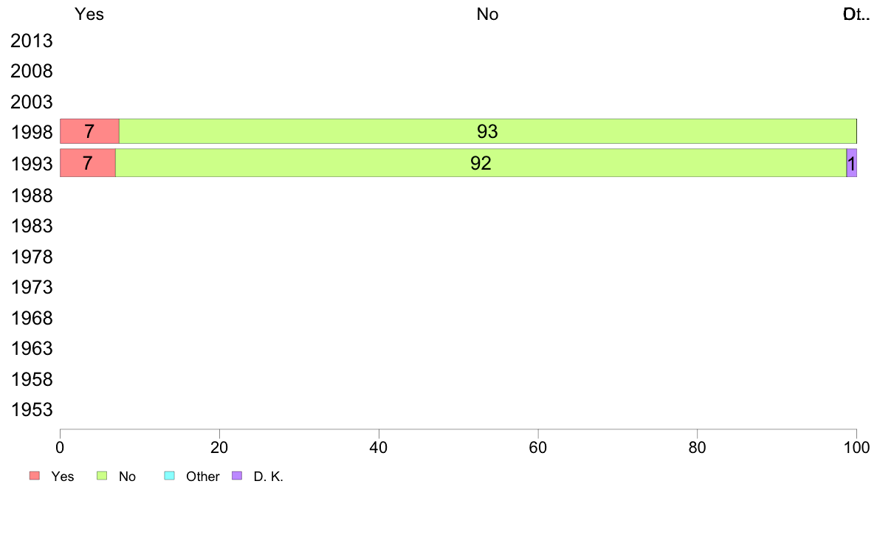The image size is (877, 543).
Task: Click the Other legend text label
Action: pyautogui.click(x=202, y=477)
